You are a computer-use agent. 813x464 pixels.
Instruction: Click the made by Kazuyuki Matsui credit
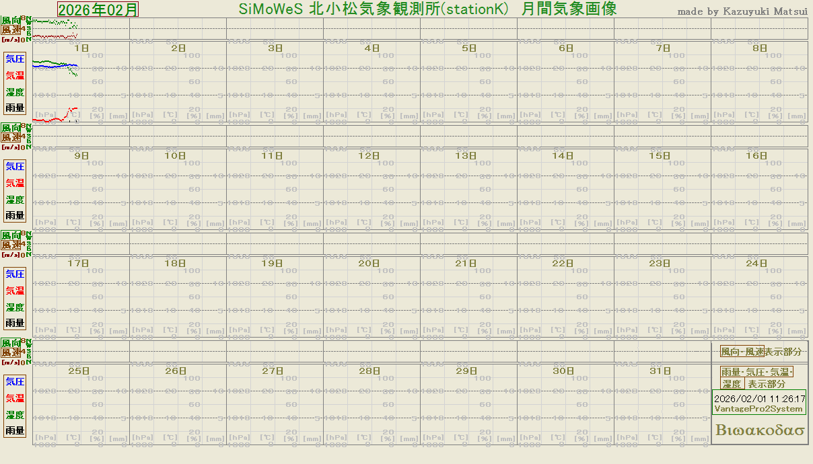click(742, 11)
